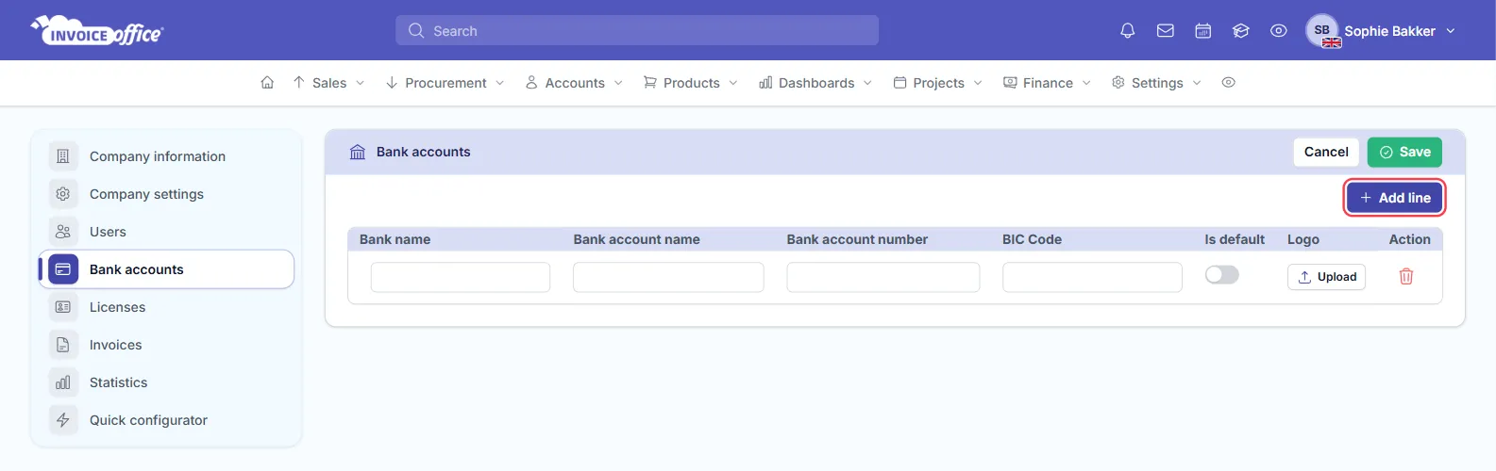
Task: Expand the Finance menu
Action: [1048, 83]
